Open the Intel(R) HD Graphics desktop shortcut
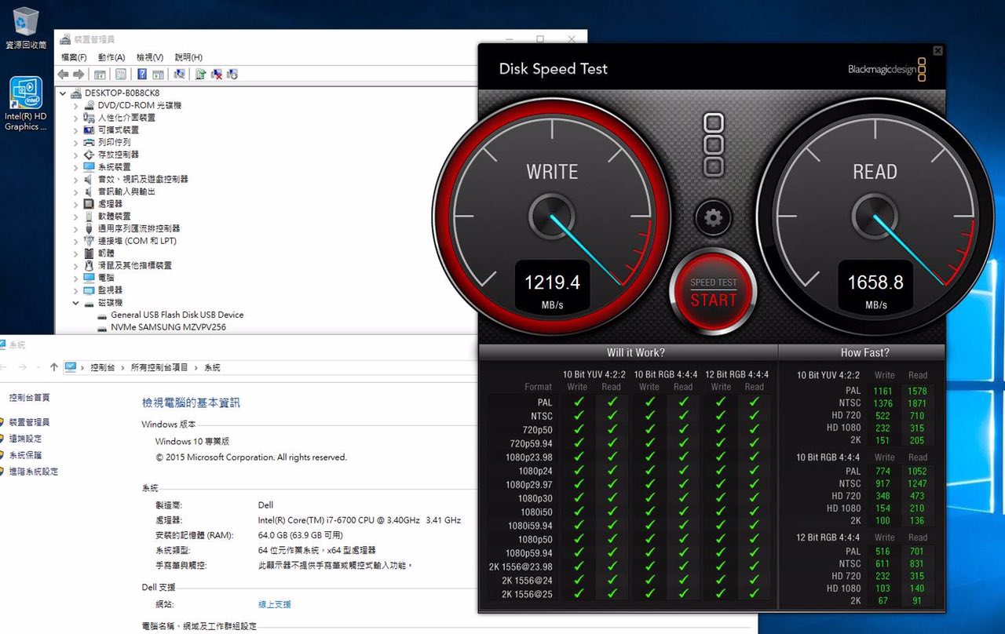 point(26,104)
